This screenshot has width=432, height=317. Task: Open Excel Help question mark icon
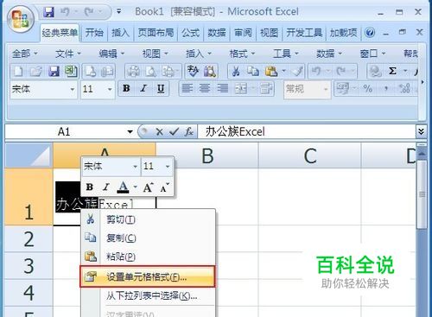click(370, 33)
